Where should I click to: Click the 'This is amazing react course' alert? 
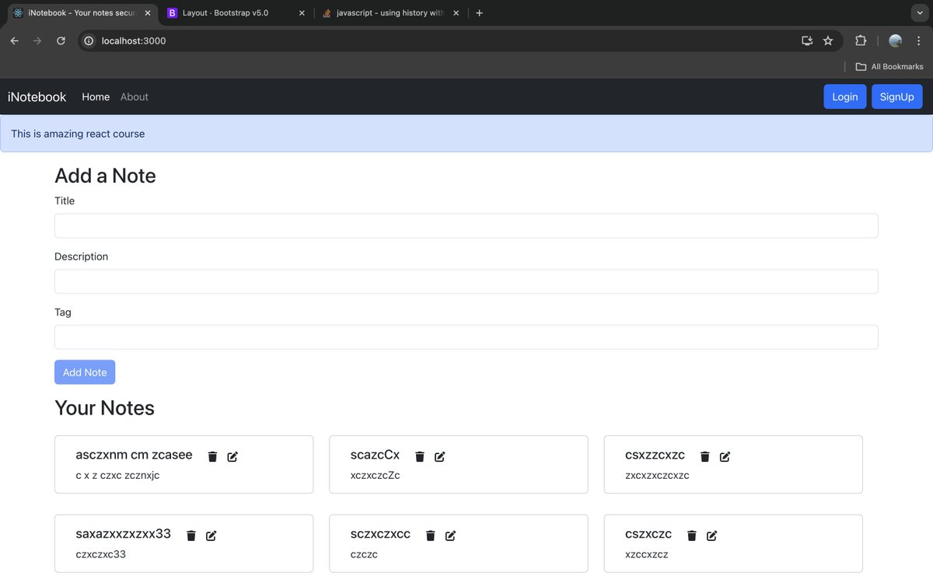[x=466, y=134]
